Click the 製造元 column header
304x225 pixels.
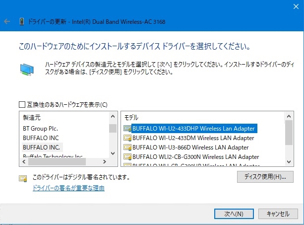[32, 118]
